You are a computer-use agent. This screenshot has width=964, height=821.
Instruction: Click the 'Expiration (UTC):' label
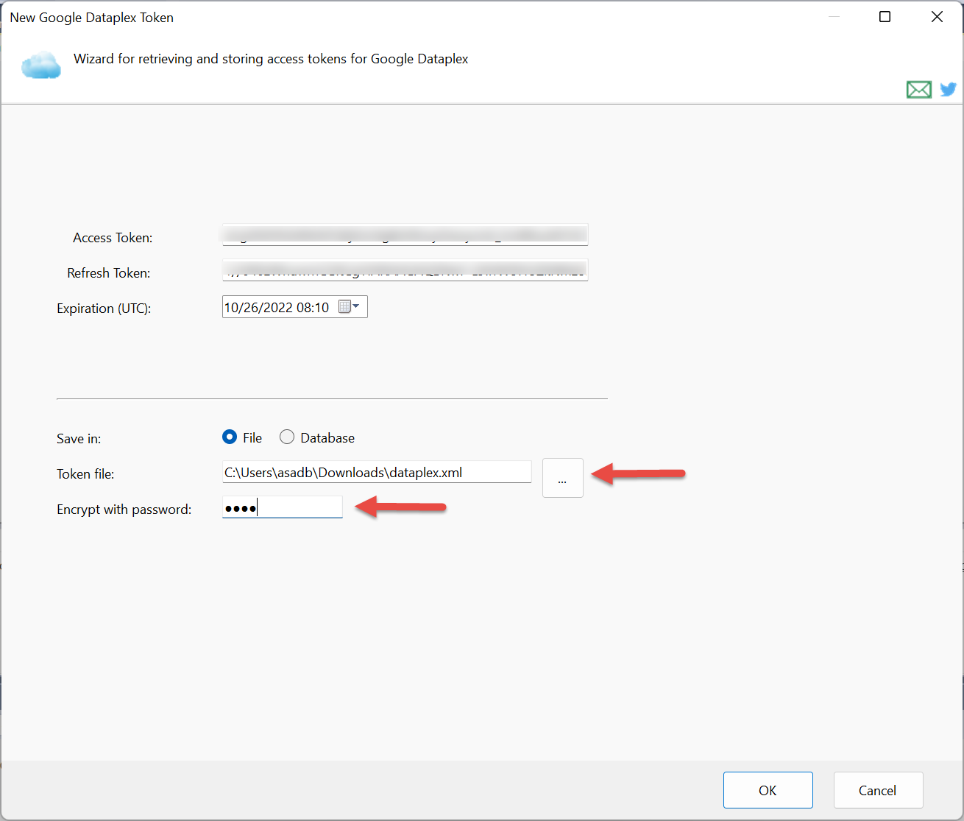(x=104, y=309)
